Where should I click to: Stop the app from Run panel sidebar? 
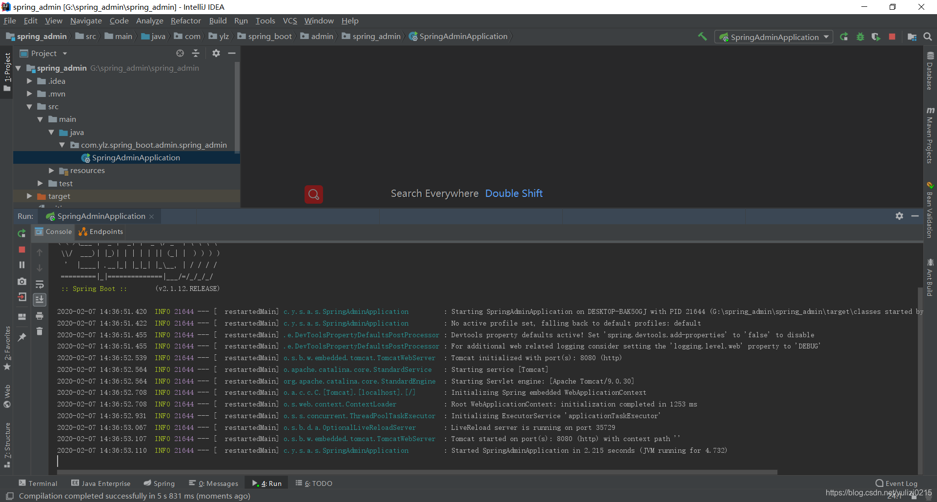click(x=22, y=250)
